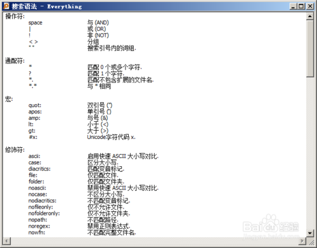317x248 pixels.
Task: Click the '#x:' macro text
Action: point(33,137)
